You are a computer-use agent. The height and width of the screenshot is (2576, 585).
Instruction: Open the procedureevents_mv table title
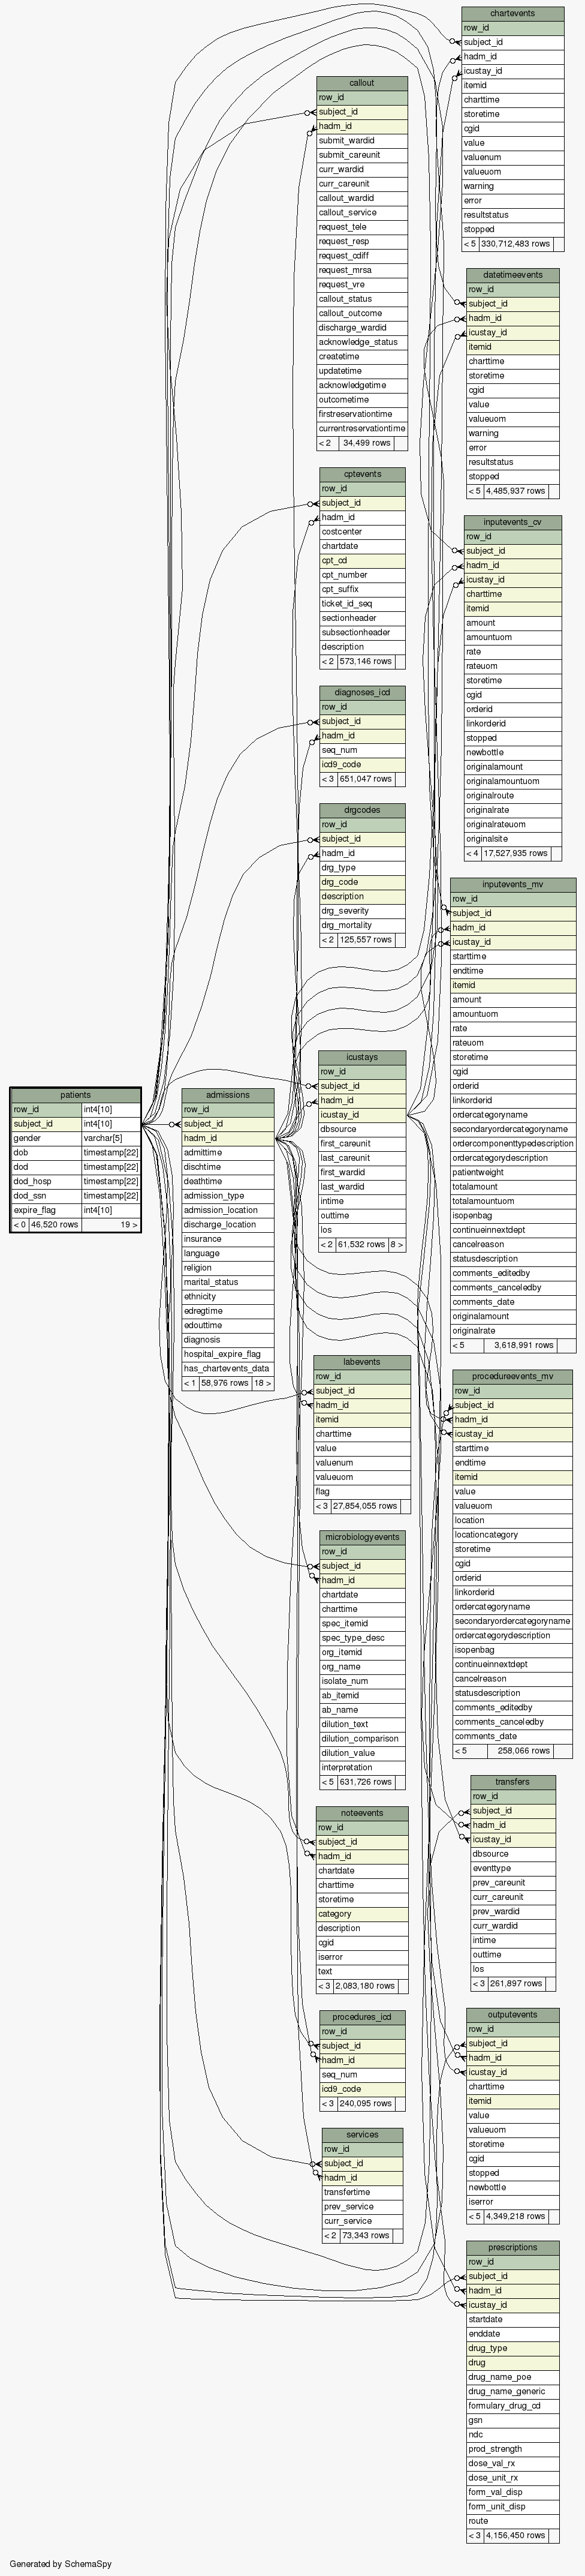[512, 1376]
